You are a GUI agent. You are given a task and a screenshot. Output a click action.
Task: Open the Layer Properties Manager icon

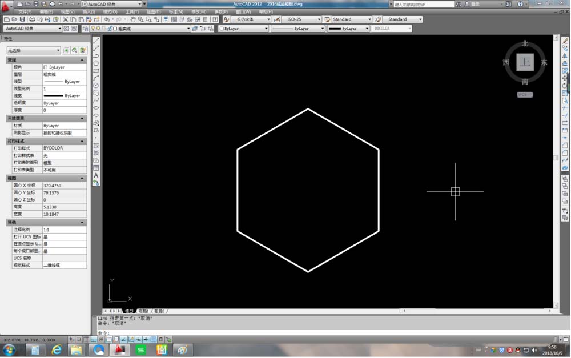coord(85,29)
